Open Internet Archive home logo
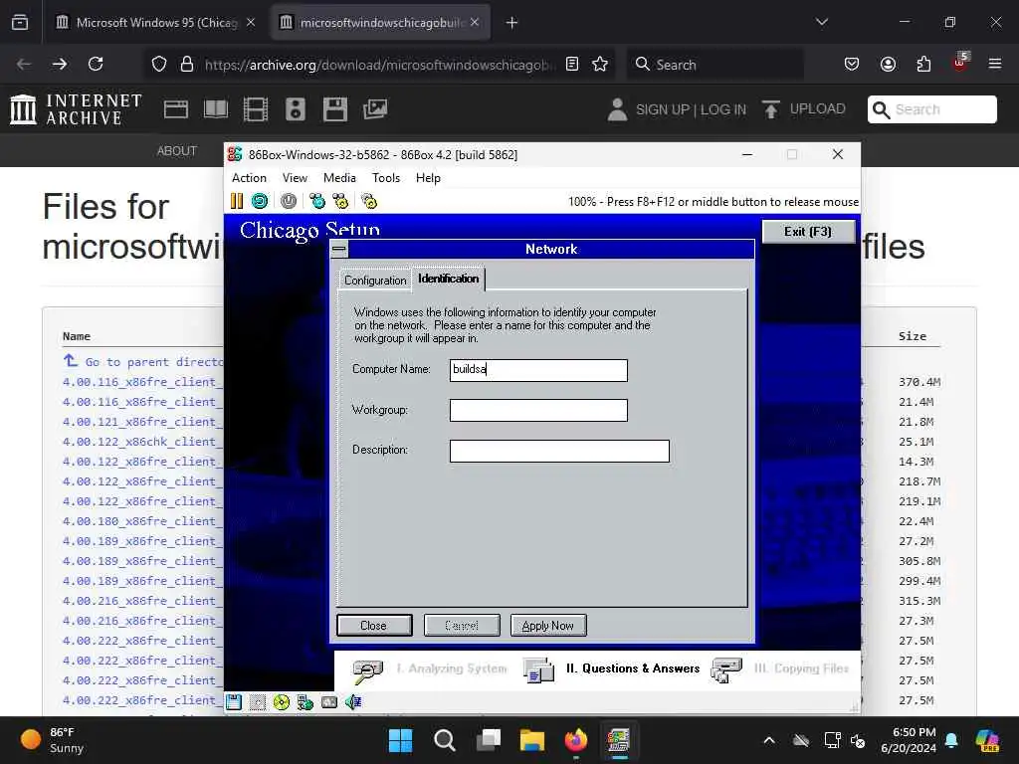Viewport: 1019px width, 764px height. click(76, 109)
